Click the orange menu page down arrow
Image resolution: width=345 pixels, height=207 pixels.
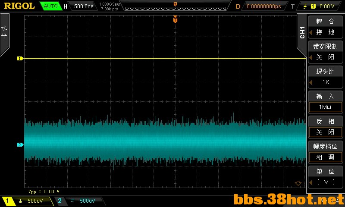point(298,183)
